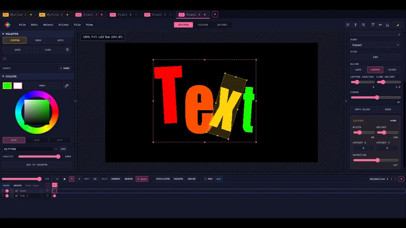The height and width of the screenshot is (228, 406).
Task: Click the Rotation slider
Action: tap(376, 160)
